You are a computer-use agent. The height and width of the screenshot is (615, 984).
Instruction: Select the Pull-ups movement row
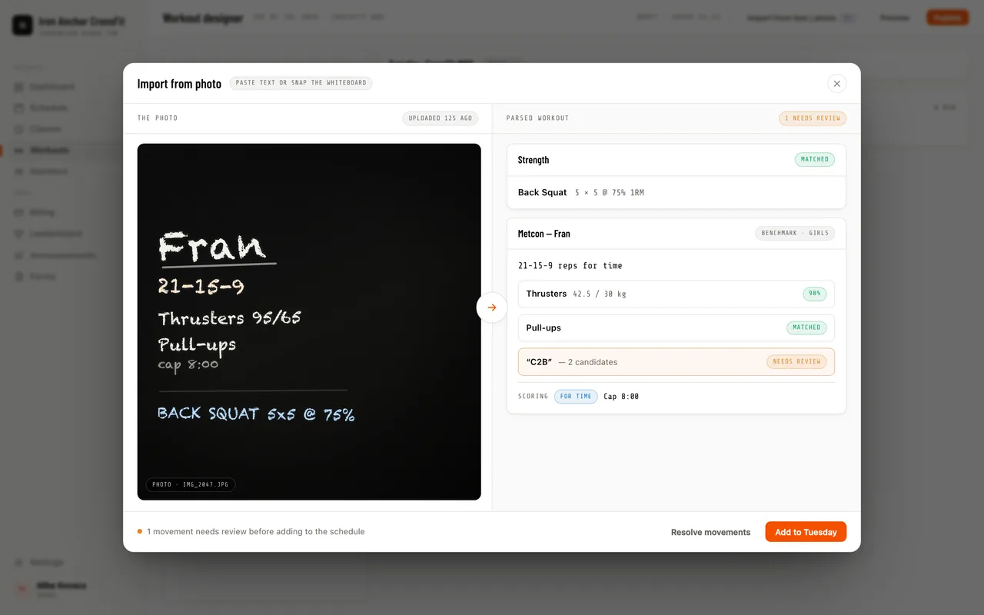(676, 327)
